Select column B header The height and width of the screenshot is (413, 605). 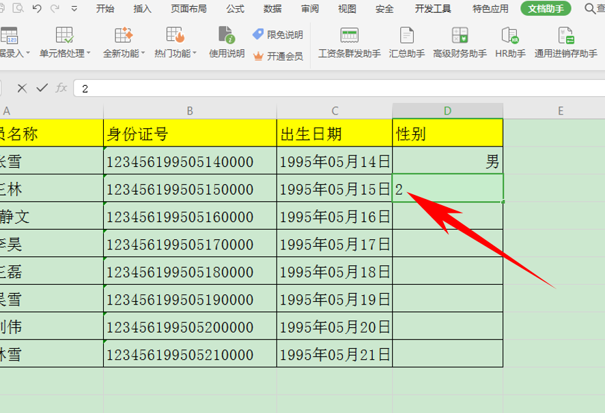pyautogui.click(x=190, y=111)
